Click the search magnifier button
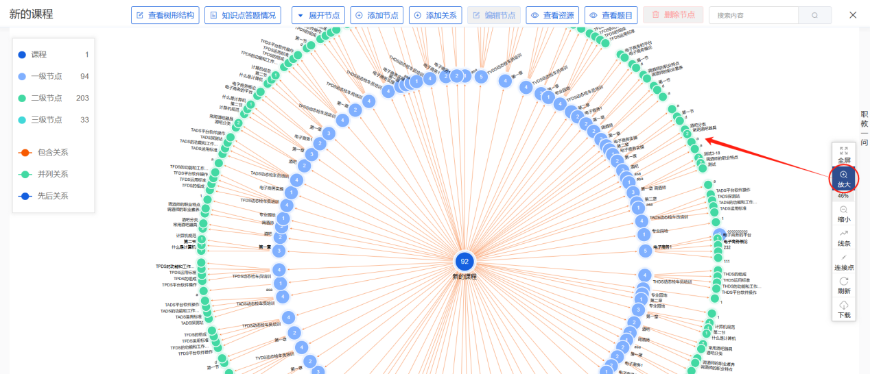This screenshot has height=374, width=870. pos(814,15)
